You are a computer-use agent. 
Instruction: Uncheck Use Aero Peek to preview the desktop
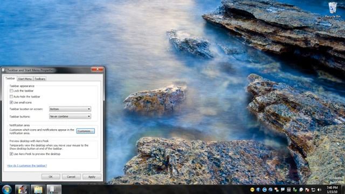[11, 154]
